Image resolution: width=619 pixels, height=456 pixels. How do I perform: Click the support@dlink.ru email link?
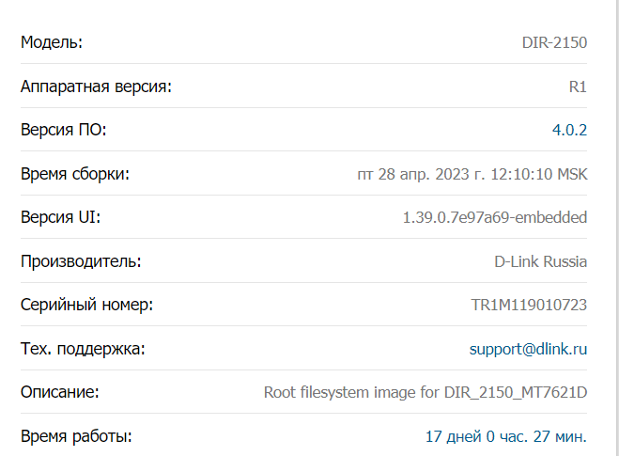pyautogui.click(x=528, y=349)
